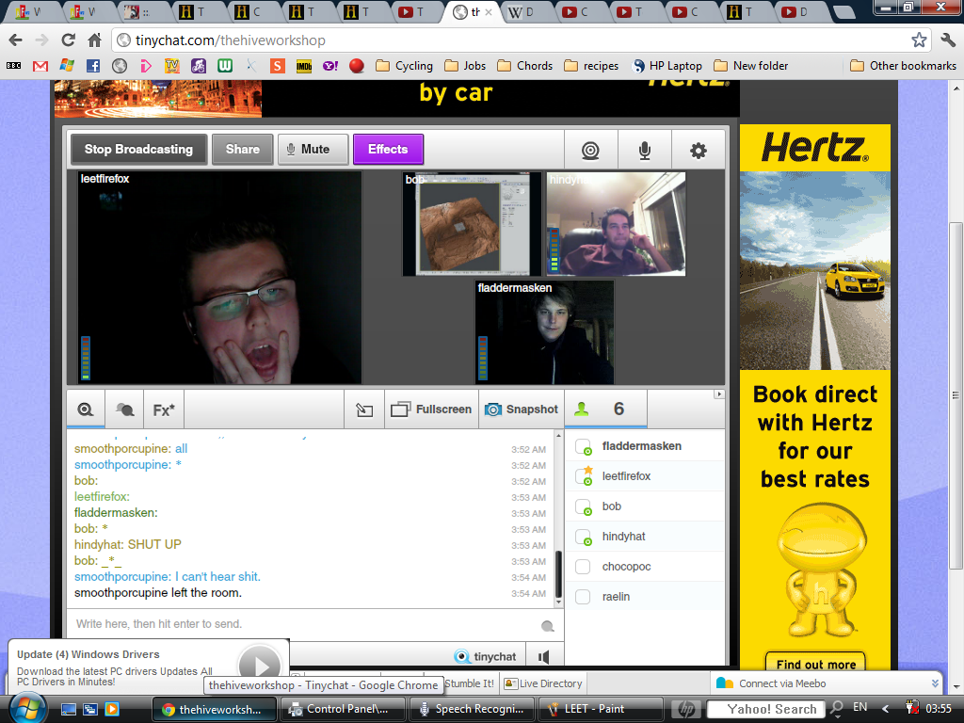Click Find out more on Hertz ad
This screenshot has width=964, height=723.
point(815,664)
